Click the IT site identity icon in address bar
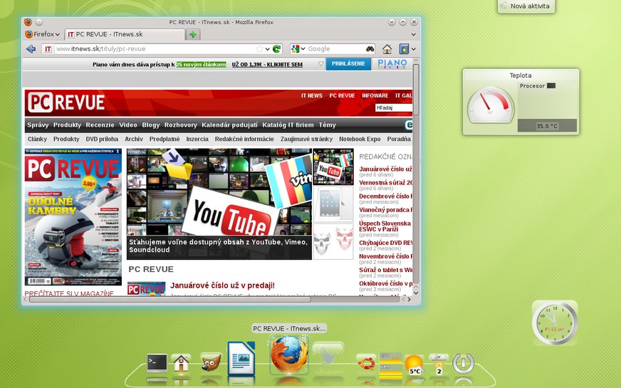621x388 pixels. pyautogui.click(x=48, y=49)
